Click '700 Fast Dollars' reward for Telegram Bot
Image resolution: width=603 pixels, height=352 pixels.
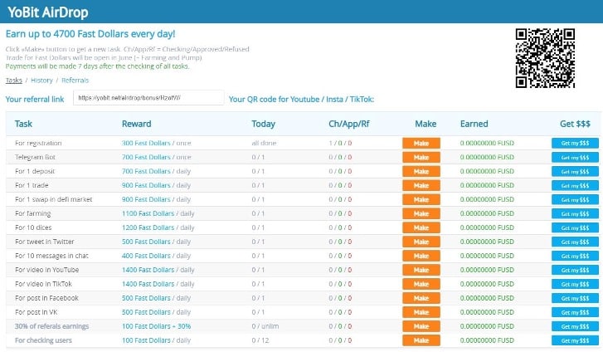point(146,157)
